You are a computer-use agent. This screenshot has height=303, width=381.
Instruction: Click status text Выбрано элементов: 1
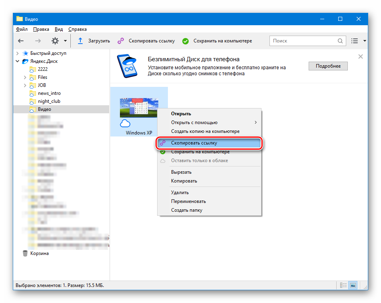click(x=41, y=285)
